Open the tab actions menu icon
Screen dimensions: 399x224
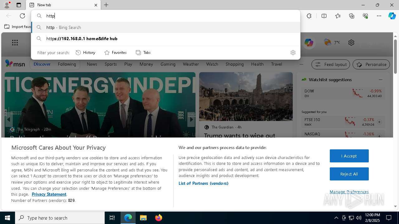coord(19,5)
